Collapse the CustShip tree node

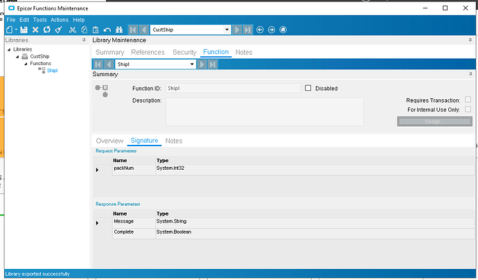pyautogui.click(x=17, y=57)
